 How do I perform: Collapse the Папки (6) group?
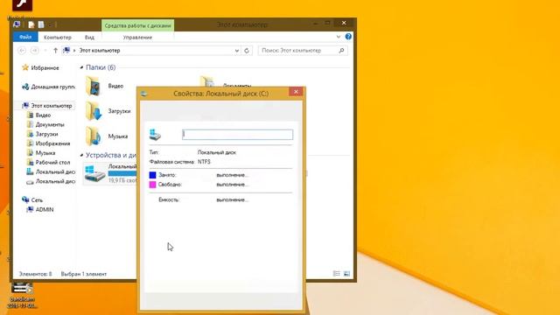(x=81, y=67)
